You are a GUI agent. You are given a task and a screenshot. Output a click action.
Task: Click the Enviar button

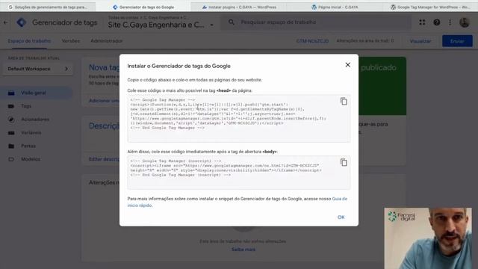[457, 41]
